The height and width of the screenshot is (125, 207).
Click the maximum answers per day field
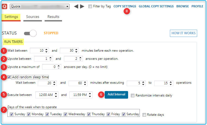pyautogui.click(x=49, y=67)
